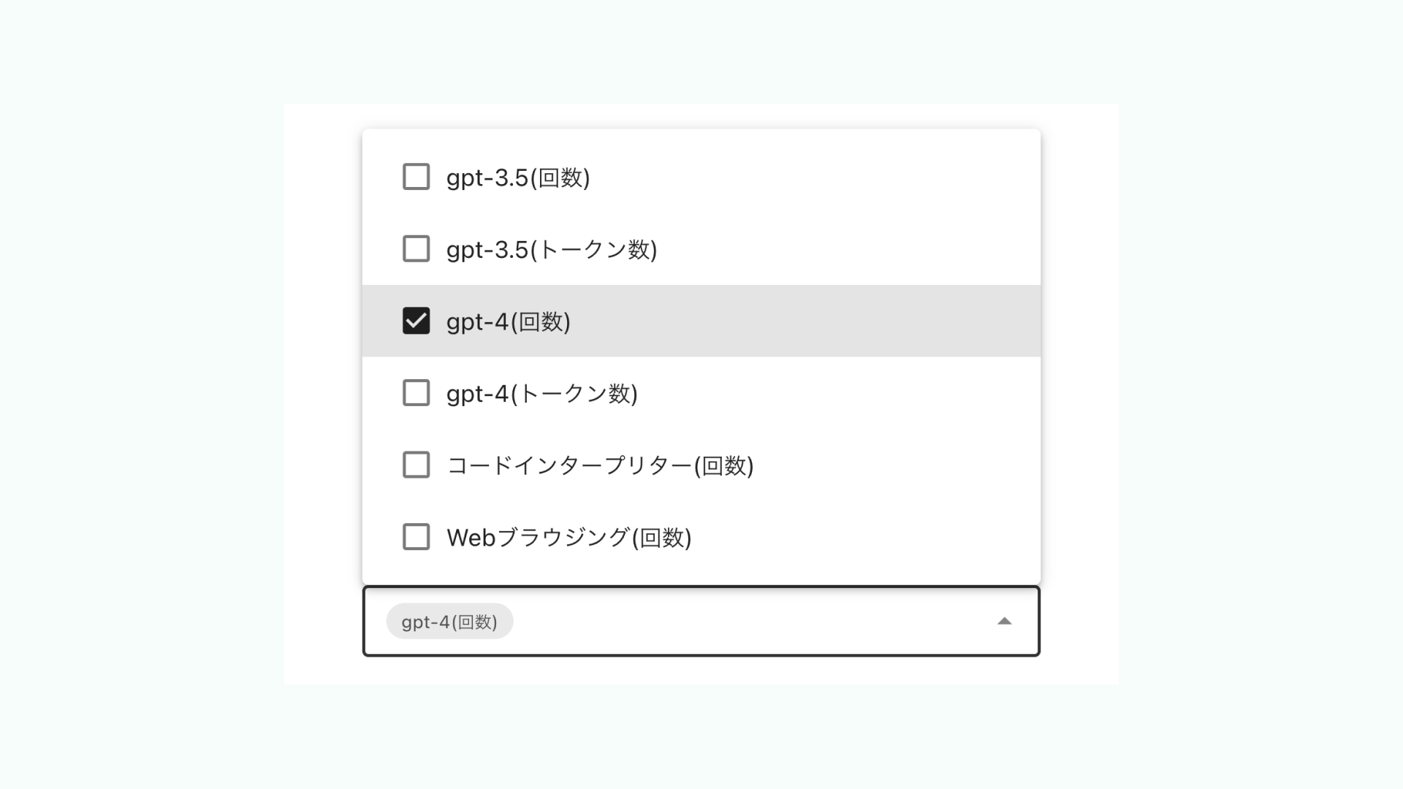Toggle off the checked gpt-4(回数) box
The image size is (1403, 789).
coord(415,321)
